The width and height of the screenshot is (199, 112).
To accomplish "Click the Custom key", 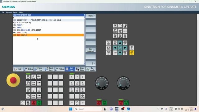I will pos(125,31).
